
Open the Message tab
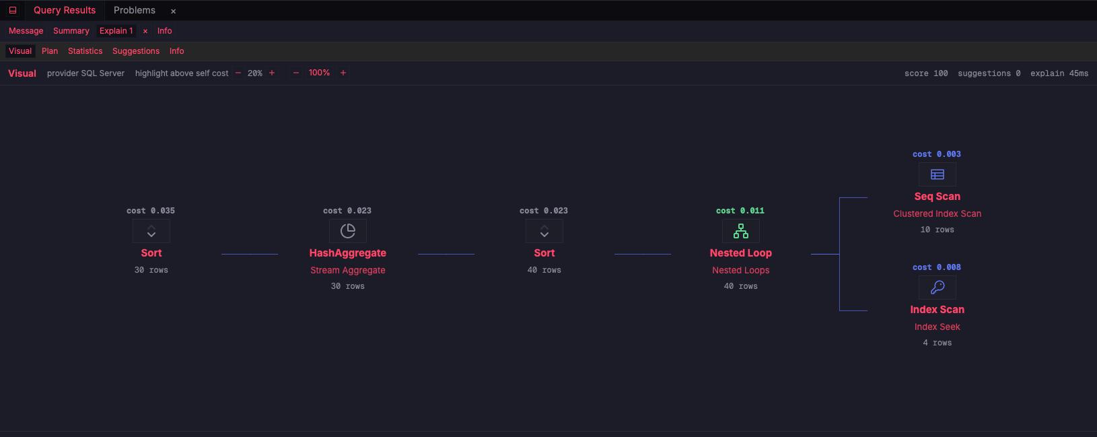coord(26,31)
